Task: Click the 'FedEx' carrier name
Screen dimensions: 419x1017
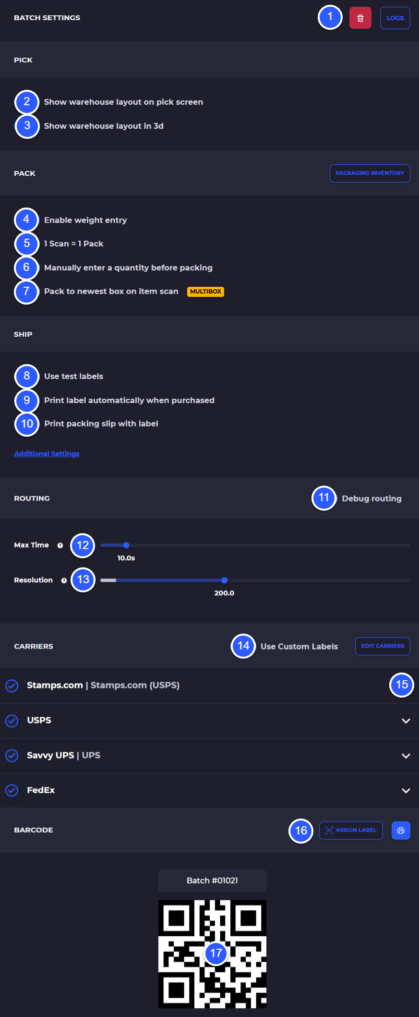Action: pos(41,790)
